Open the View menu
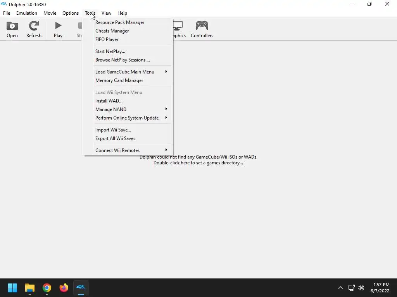The image size is (397, 297). [106, 13]
